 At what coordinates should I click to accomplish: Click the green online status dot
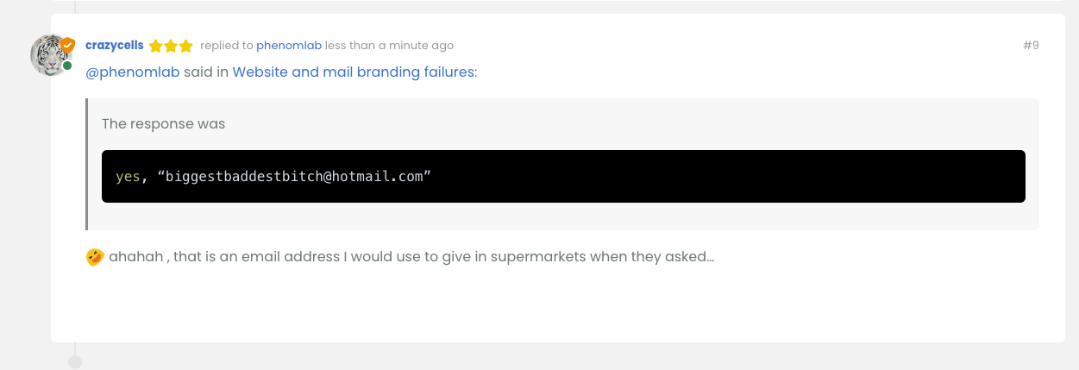click(x=67, y=66)
